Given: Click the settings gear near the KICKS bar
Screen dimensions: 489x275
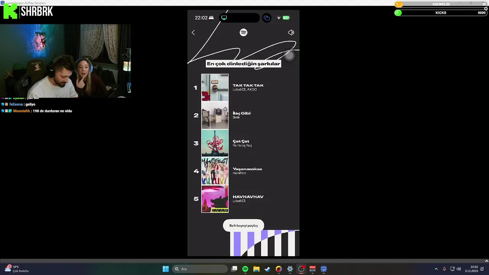Looking at the screenshot, I should click(486, 8).
